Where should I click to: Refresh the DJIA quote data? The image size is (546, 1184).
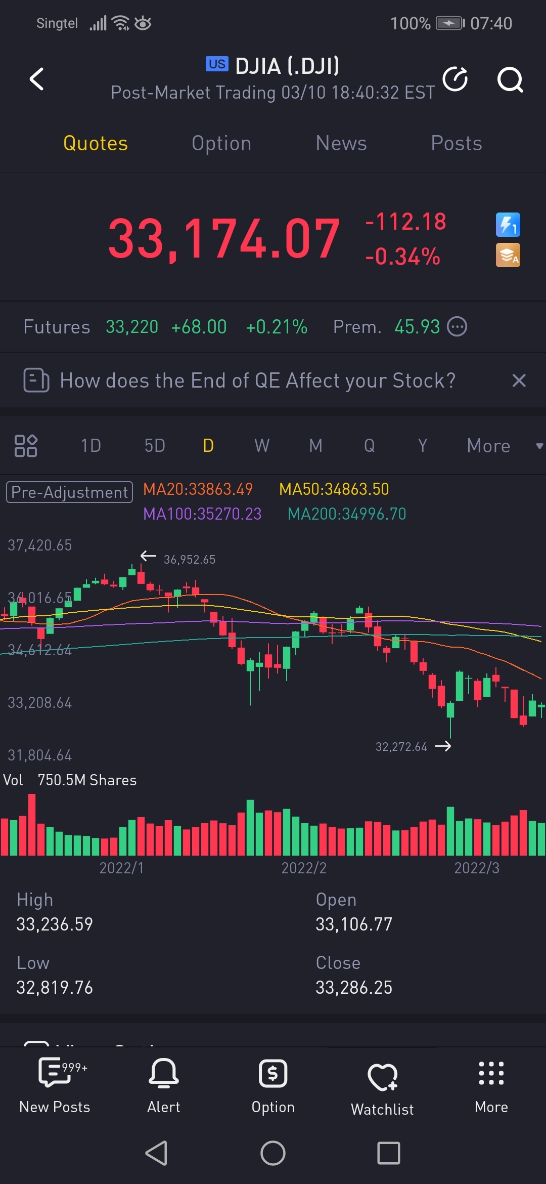455,79
